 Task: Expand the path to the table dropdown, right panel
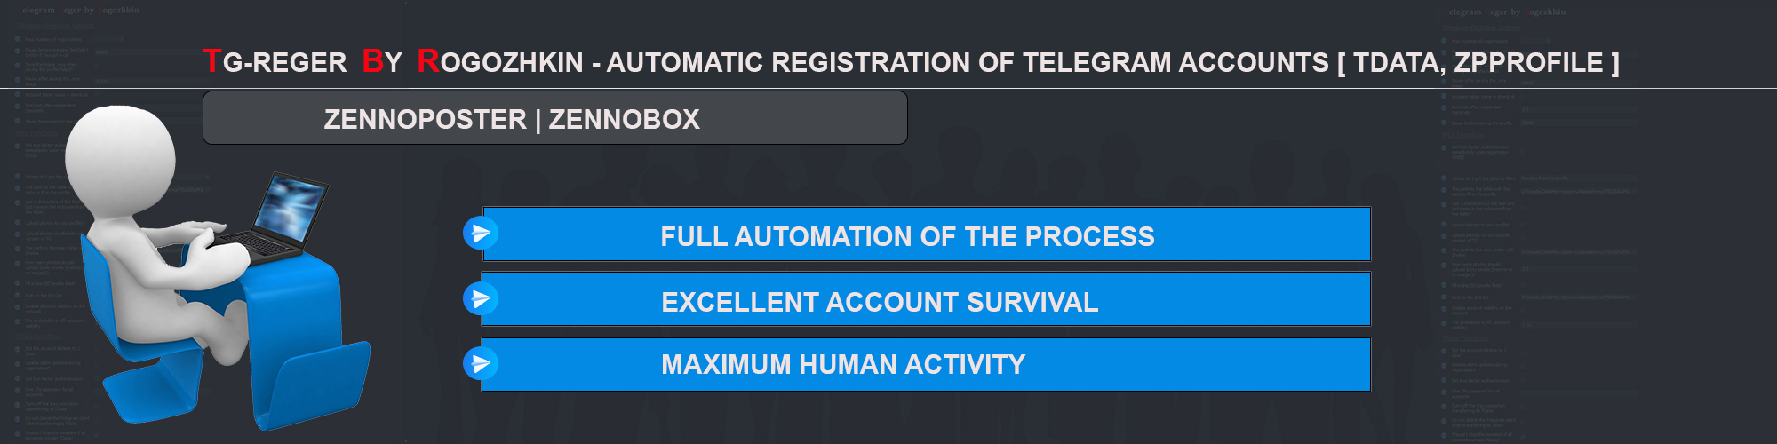pyautogui.click(x=1578, y=191)
